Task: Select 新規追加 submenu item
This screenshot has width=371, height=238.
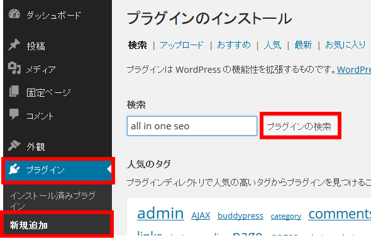Action: tap(29, 225)
